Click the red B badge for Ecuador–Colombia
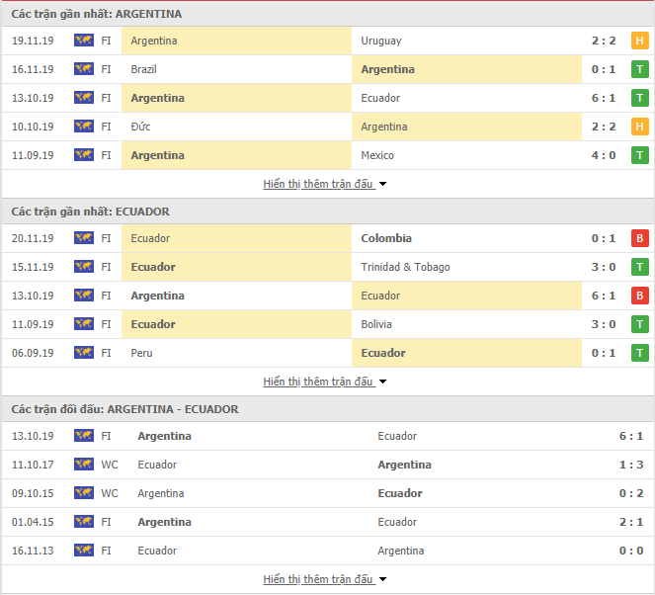 tap(639, 238)
